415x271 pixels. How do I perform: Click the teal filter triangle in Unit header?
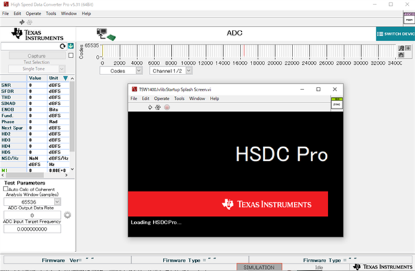pyautogui.click(x=65, y=78)
